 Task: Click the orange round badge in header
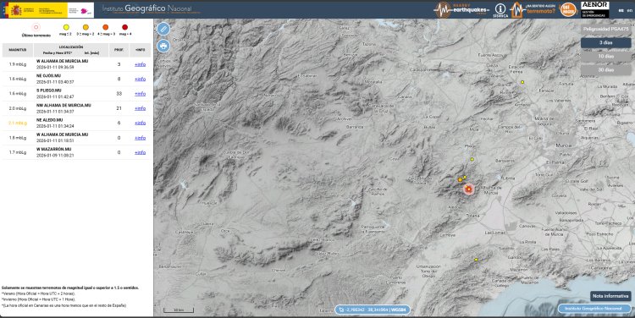point(568,9)
